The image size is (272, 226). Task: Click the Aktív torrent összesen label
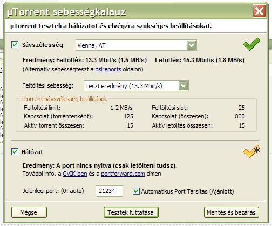[x=54, y=125]
